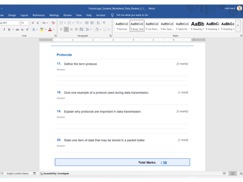
Task: Open the View tab
Action: (79, 15)
